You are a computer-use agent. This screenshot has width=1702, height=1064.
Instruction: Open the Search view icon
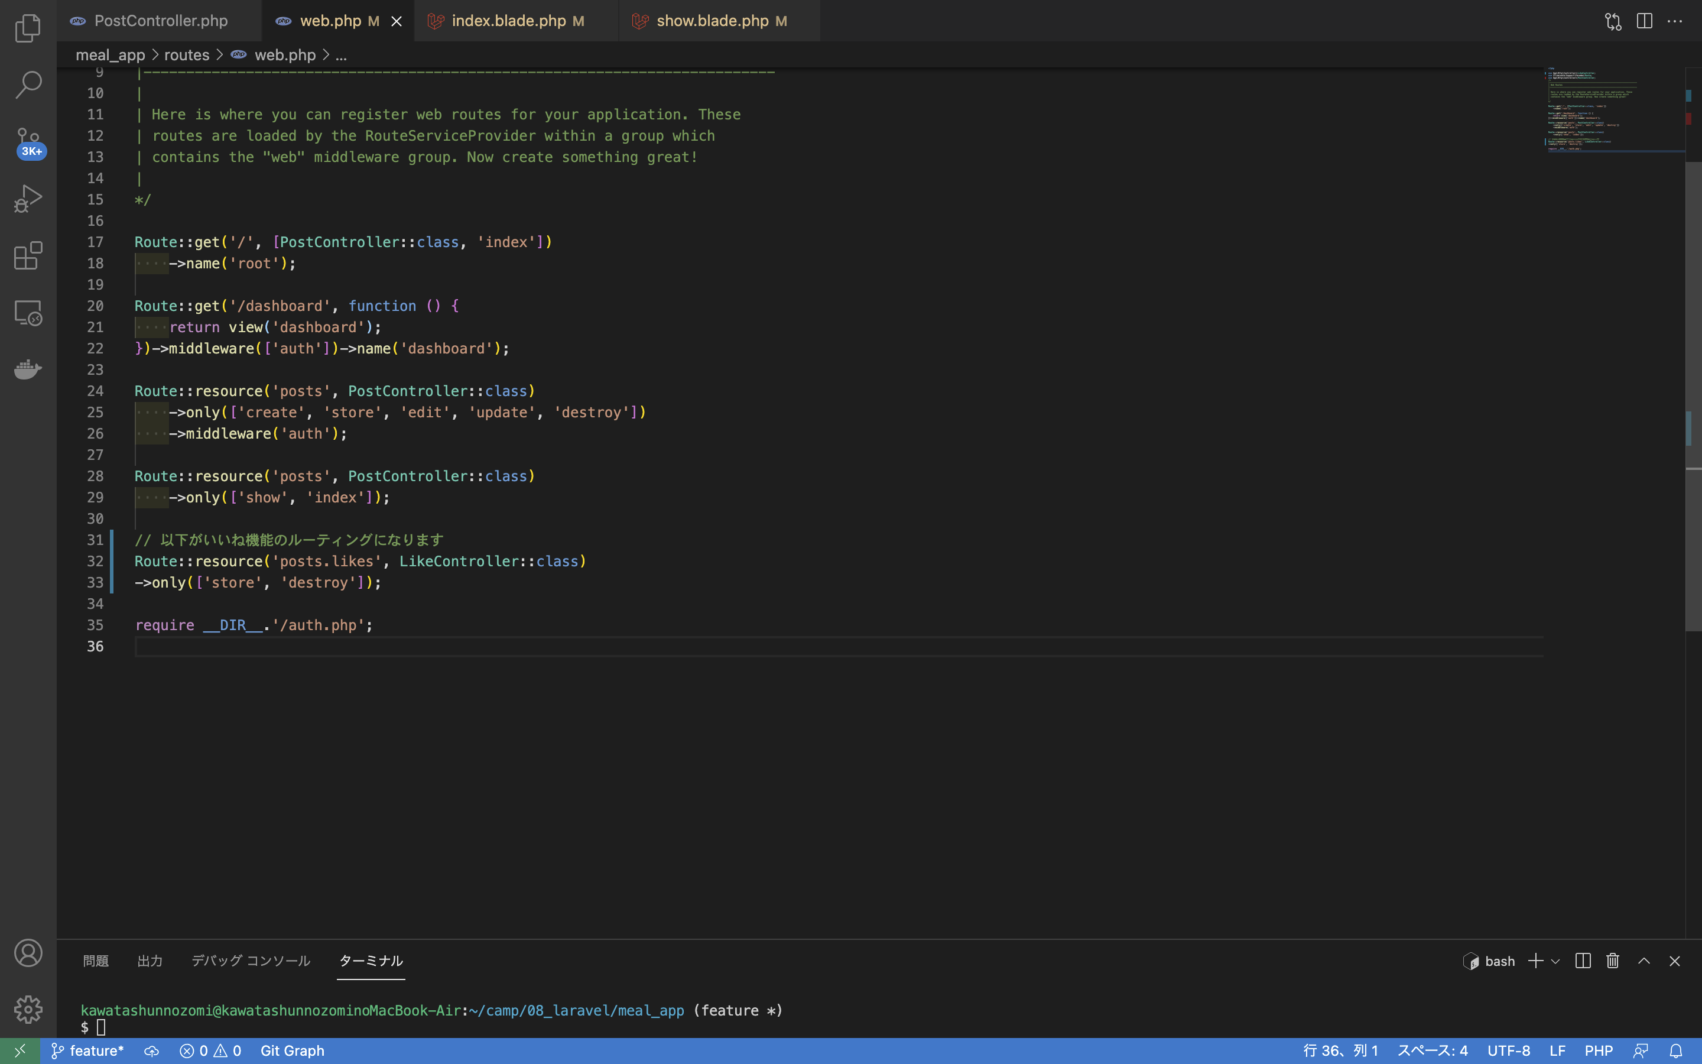(28, 85)
